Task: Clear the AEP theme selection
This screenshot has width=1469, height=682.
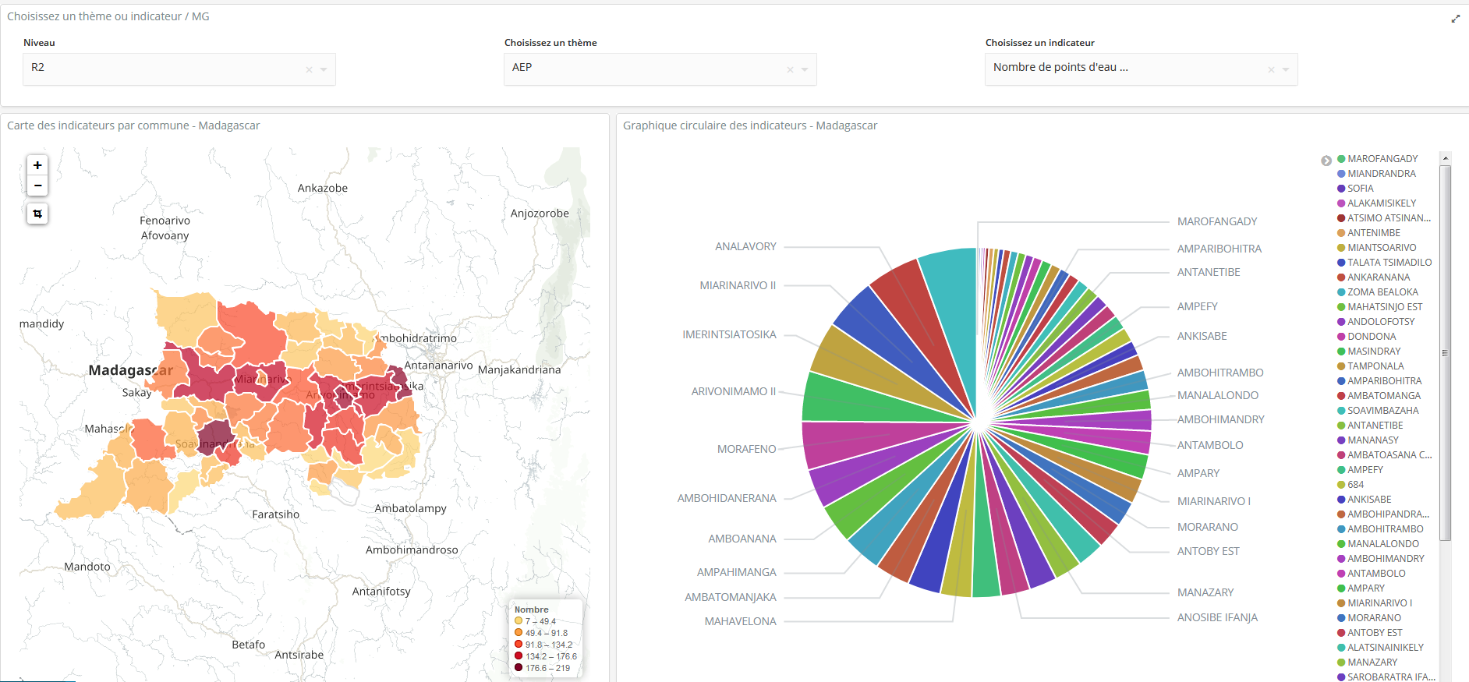Action: [790, 70]
